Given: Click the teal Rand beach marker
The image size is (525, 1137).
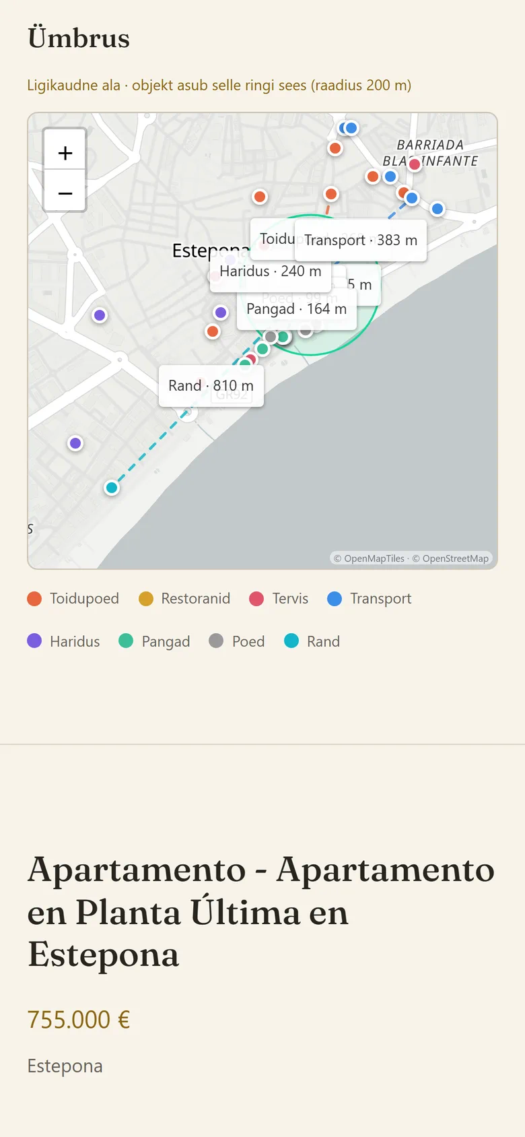Looking at the screenshot, I should click(112, 488).
